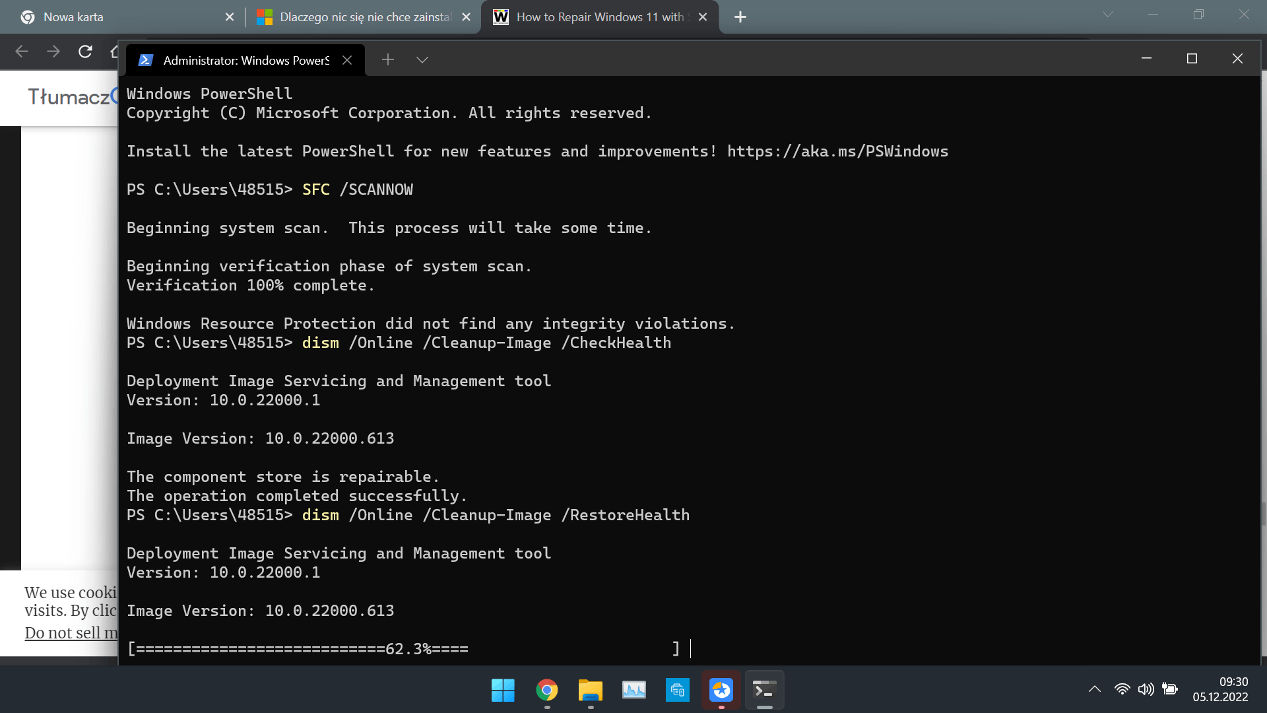Go forward in Chrome browser

pos(53,51)
